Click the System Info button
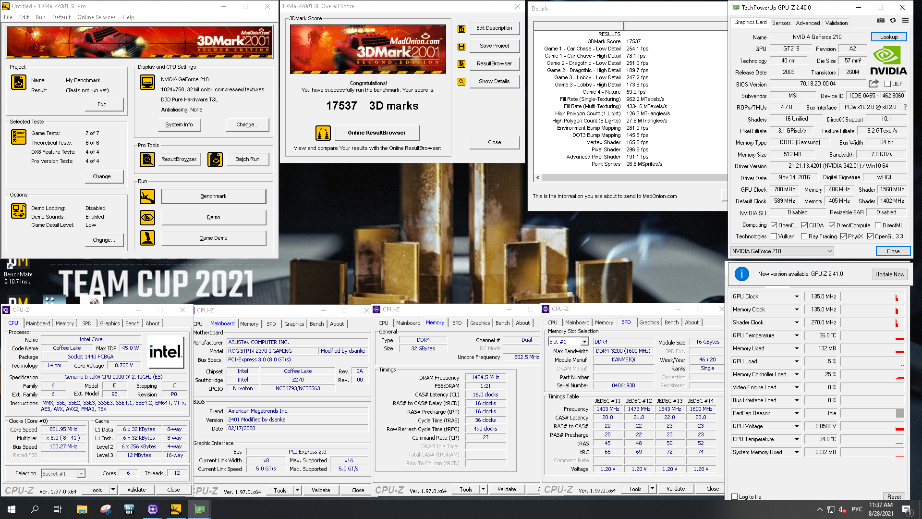The height and width of the screenshot is (519, 922). click(x=179, y=125)
